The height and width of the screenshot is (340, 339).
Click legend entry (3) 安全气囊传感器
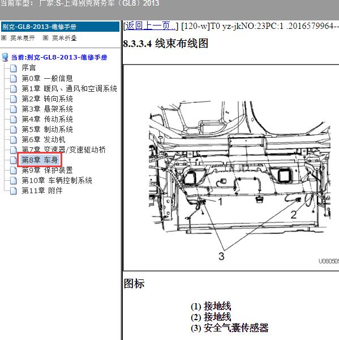click(229, 328)
